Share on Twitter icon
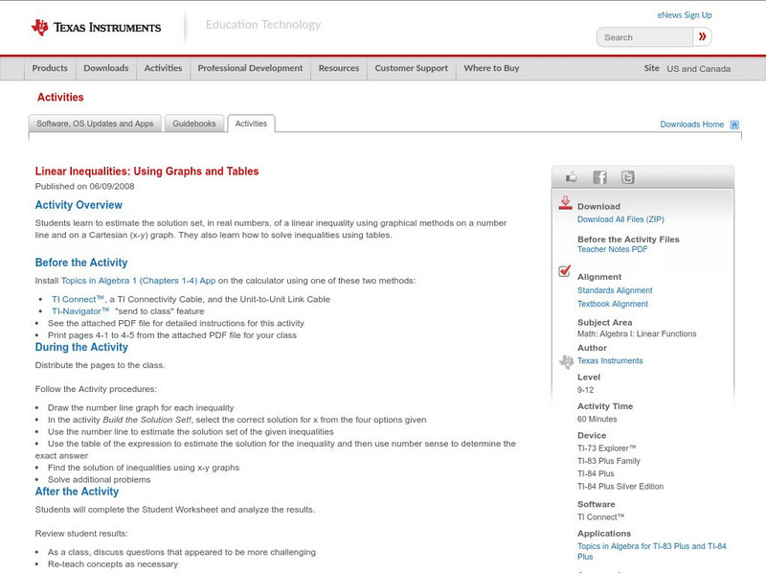Screen dimensions: 766x573 627,177
